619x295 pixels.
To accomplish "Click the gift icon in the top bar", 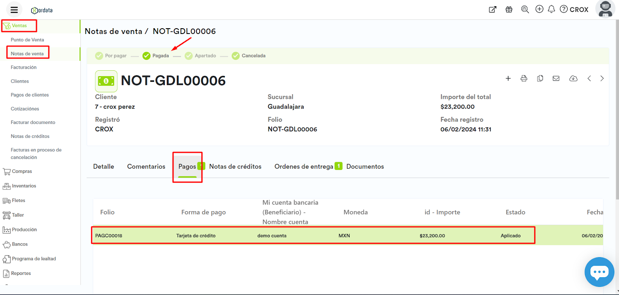I will [x=509, y=10].
